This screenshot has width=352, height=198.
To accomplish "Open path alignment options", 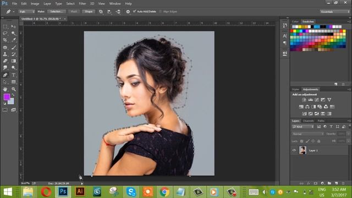I will point(109,12).
